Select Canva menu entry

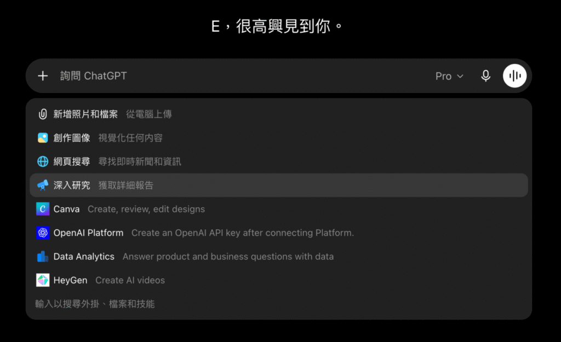tap(279, 209)
